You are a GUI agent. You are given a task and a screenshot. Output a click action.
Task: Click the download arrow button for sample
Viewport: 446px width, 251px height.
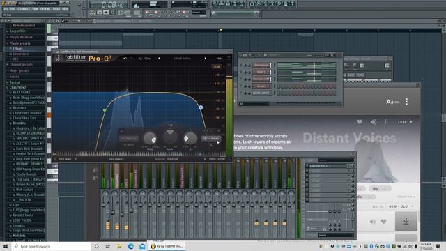406,221
